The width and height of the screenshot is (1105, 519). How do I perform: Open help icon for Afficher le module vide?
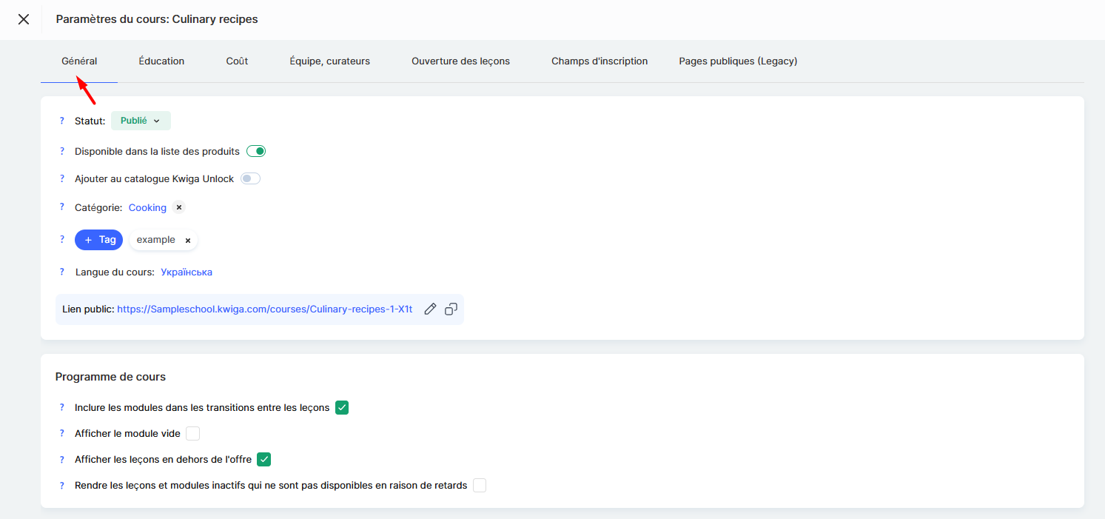tap(62, 434)
